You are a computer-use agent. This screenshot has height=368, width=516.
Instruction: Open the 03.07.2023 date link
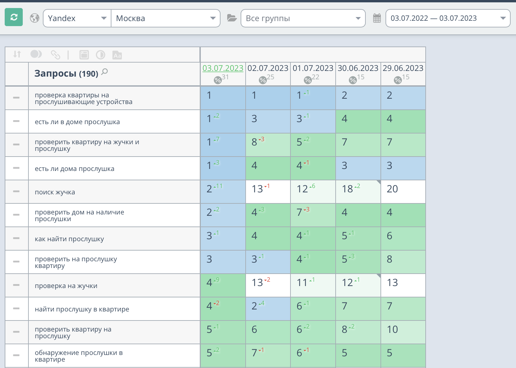pos(223,68)
